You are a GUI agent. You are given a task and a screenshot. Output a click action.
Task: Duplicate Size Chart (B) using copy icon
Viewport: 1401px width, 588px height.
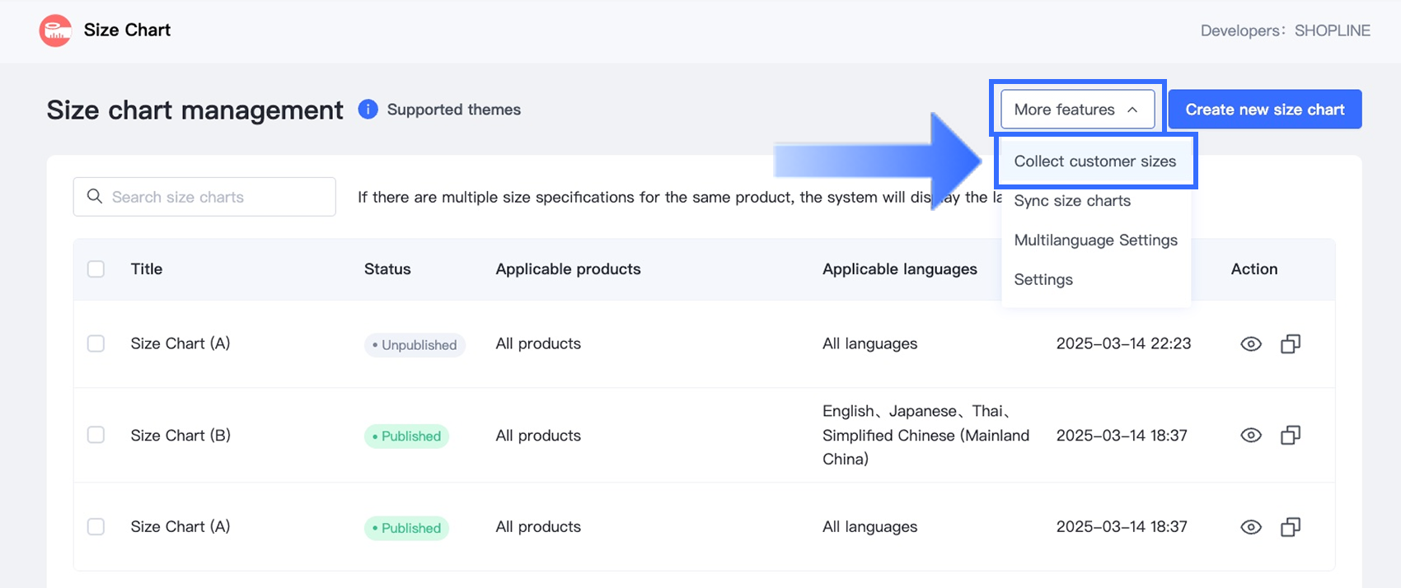point(1290,436)
